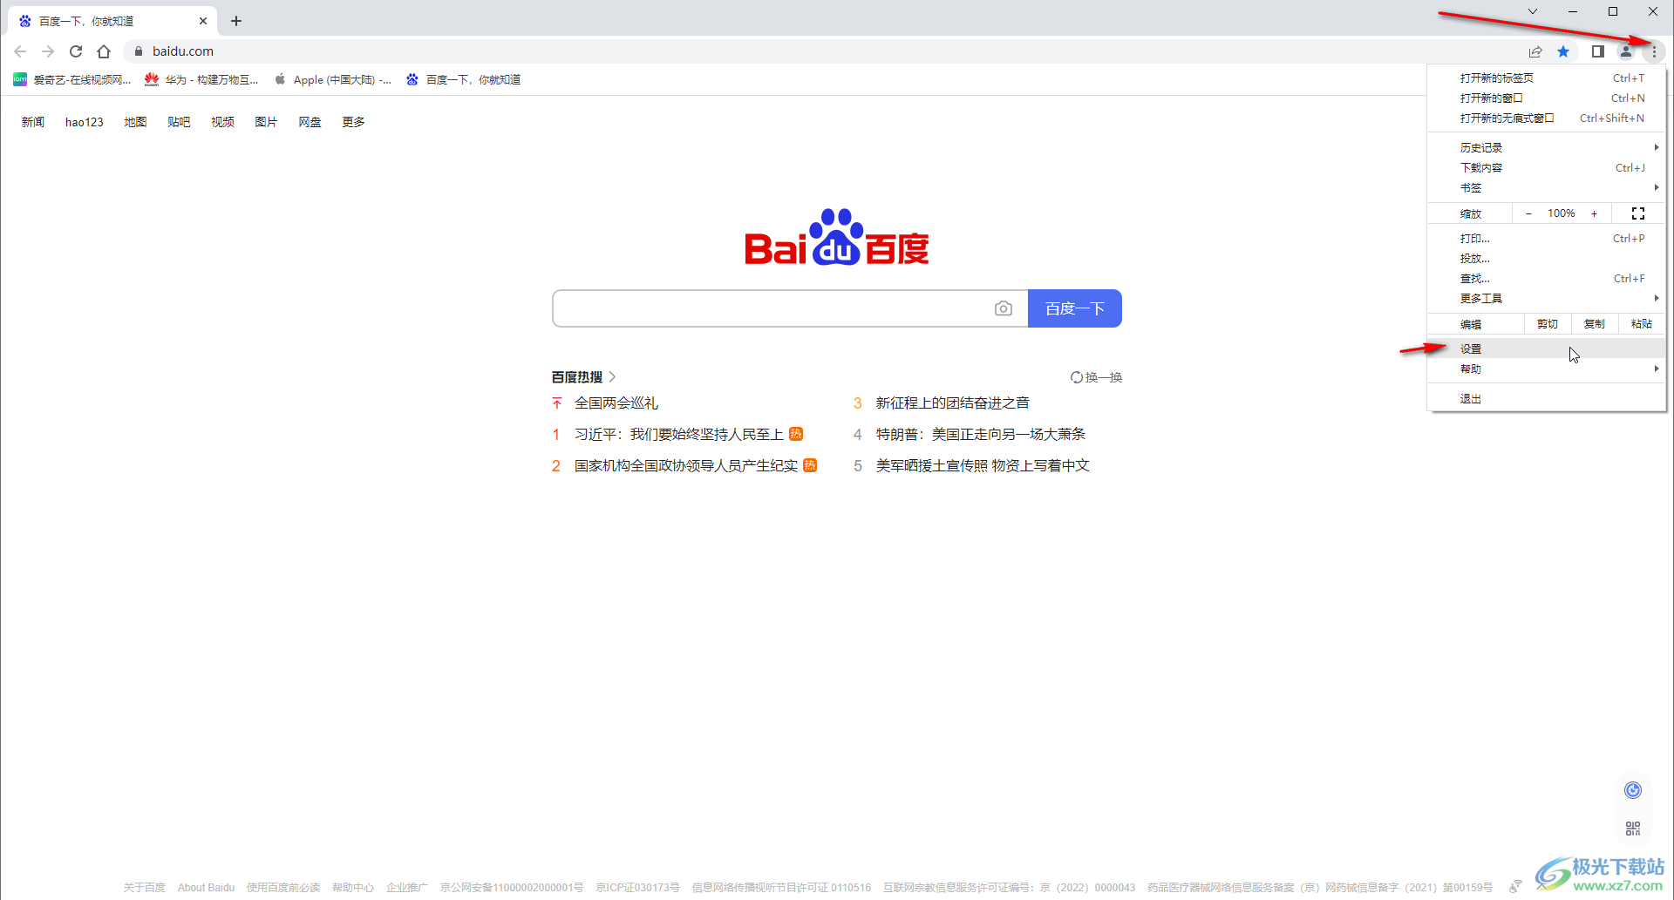Viewport: 1674px width, 900px height.
Task: Open the profile account icon
Action: [1626, 51]
